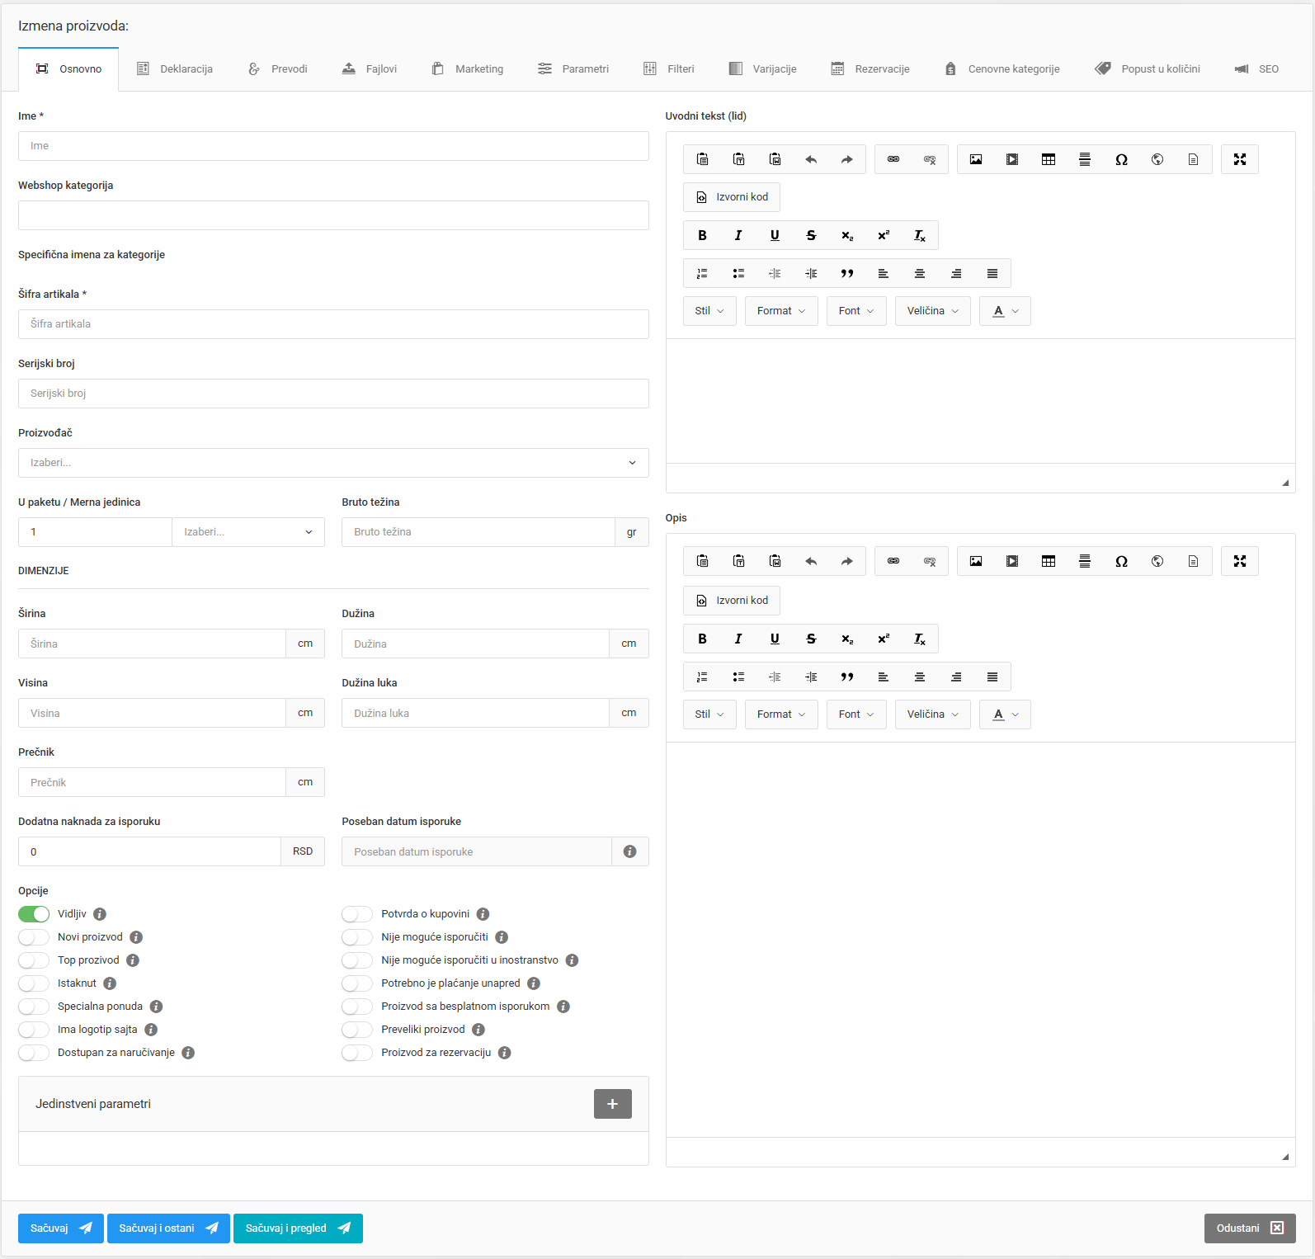Switch to the Deklaracija tab

[175, 69]
